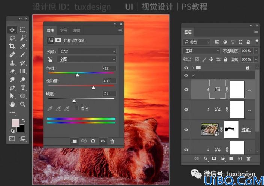
Task: Delete the adjustment layer from properties
Action: click(112, 141)
